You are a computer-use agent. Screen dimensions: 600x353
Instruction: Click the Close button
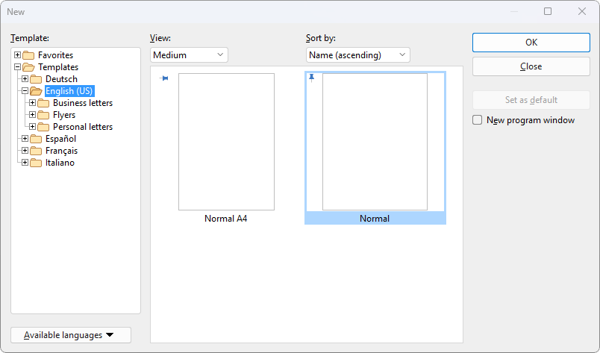tap(531, 66)
